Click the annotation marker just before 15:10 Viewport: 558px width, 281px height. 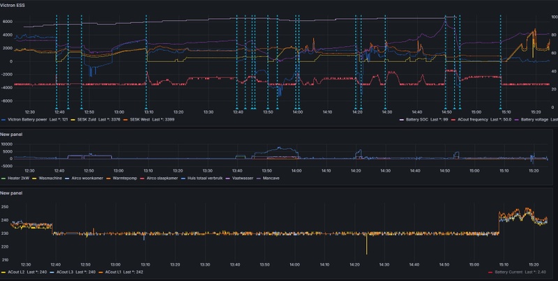tap(500, 108)
